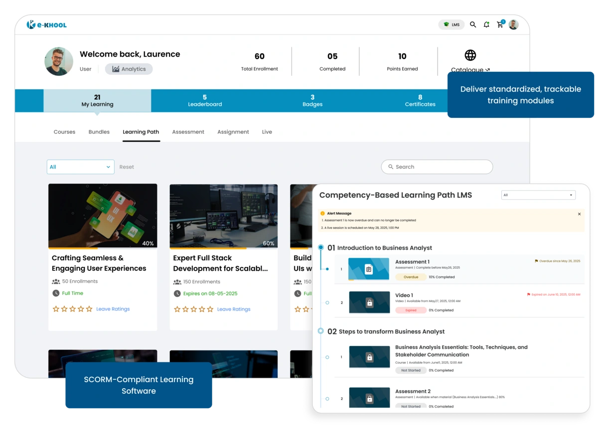
Task: Click the Search courses input field
Action: [x=437, y=167]
